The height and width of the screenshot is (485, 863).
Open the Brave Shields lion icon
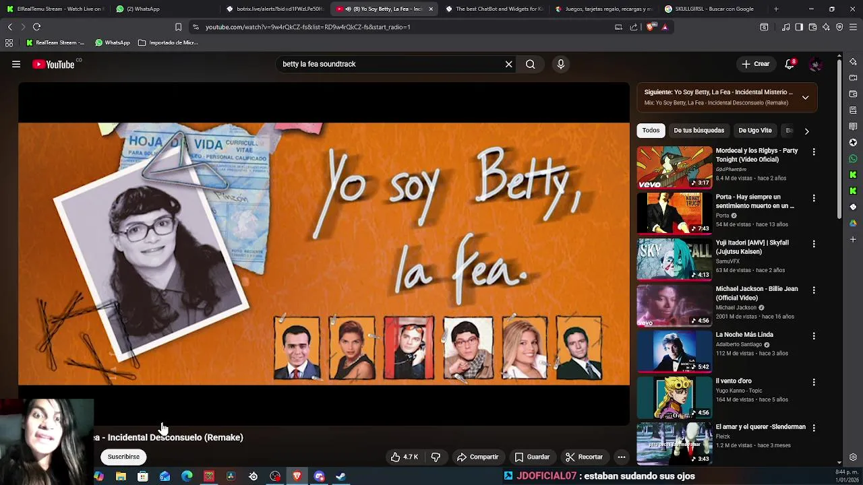pyautogui.click(x=650, y=27)
